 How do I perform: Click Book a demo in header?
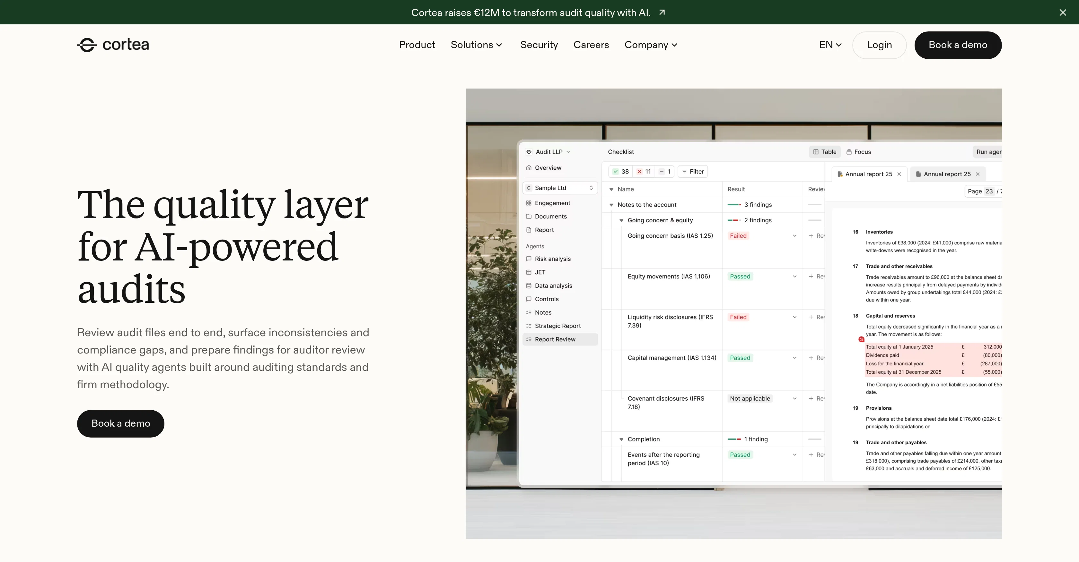958,45
